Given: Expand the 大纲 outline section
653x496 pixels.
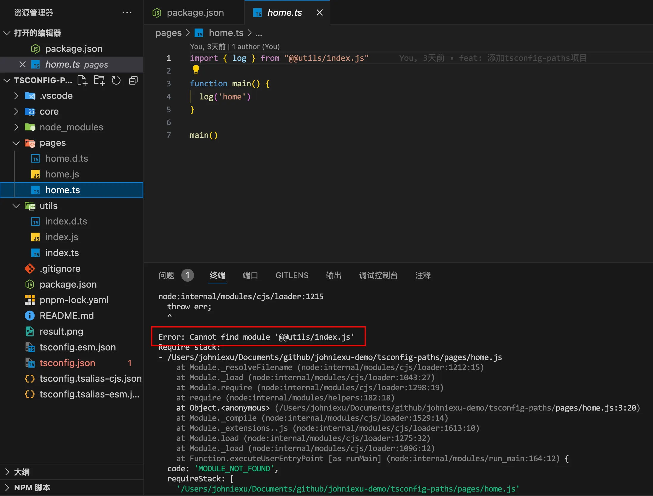Looking at the screenshot, I should pos(7,472).
